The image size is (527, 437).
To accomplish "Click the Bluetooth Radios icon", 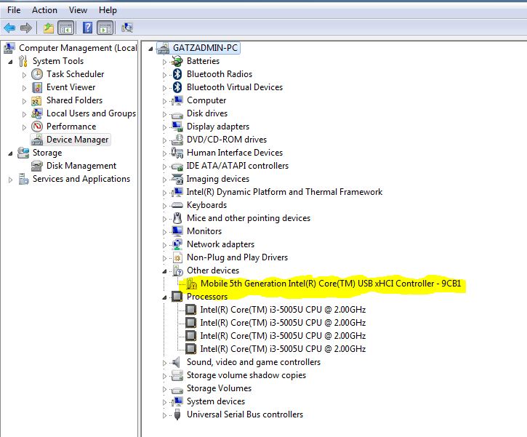I will (x=177, y=74).
